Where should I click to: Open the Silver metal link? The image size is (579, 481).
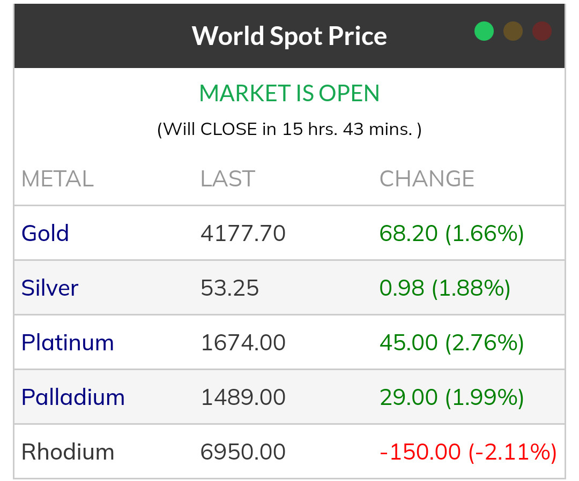(50, 288)
